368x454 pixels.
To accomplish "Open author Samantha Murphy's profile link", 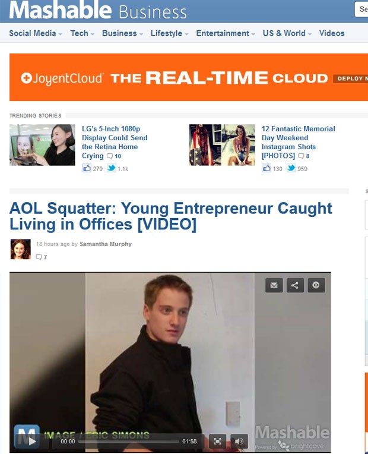I will point(106,244).
